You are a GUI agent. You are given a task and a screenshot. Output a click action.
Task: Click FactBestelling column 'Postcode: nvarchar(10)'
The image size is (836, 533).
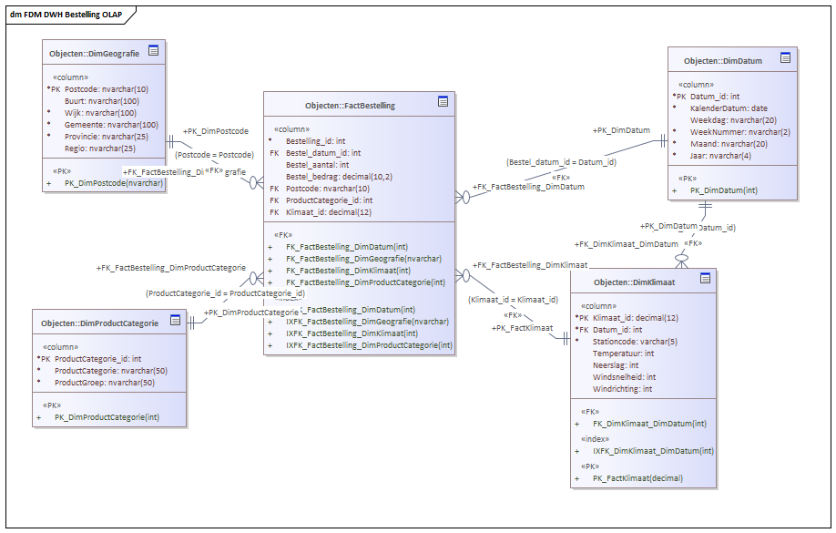pos(327,189)
